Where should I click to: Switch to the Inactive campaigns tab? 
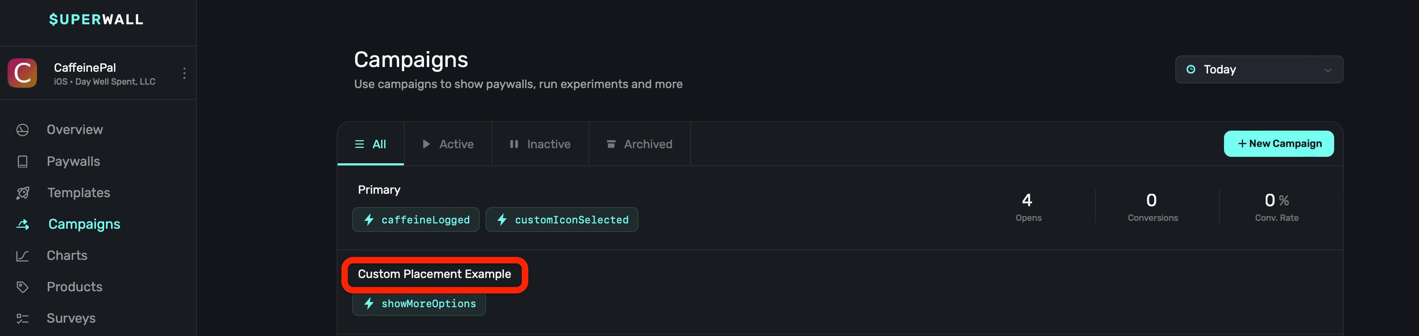[540, 144]
